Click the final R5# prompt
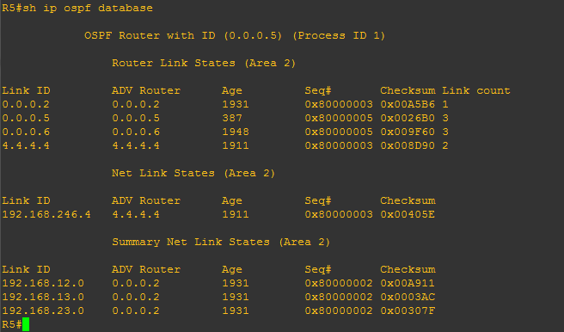The width and height of the screenshot is (564, 332). point(12,324)
